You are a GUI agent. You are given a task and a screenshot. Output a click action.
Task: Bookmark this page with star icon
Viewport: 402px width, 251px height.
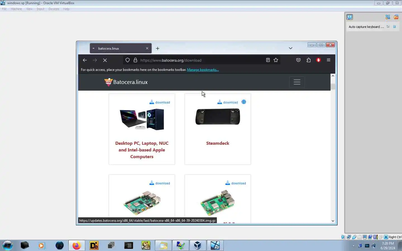[276, 60]
